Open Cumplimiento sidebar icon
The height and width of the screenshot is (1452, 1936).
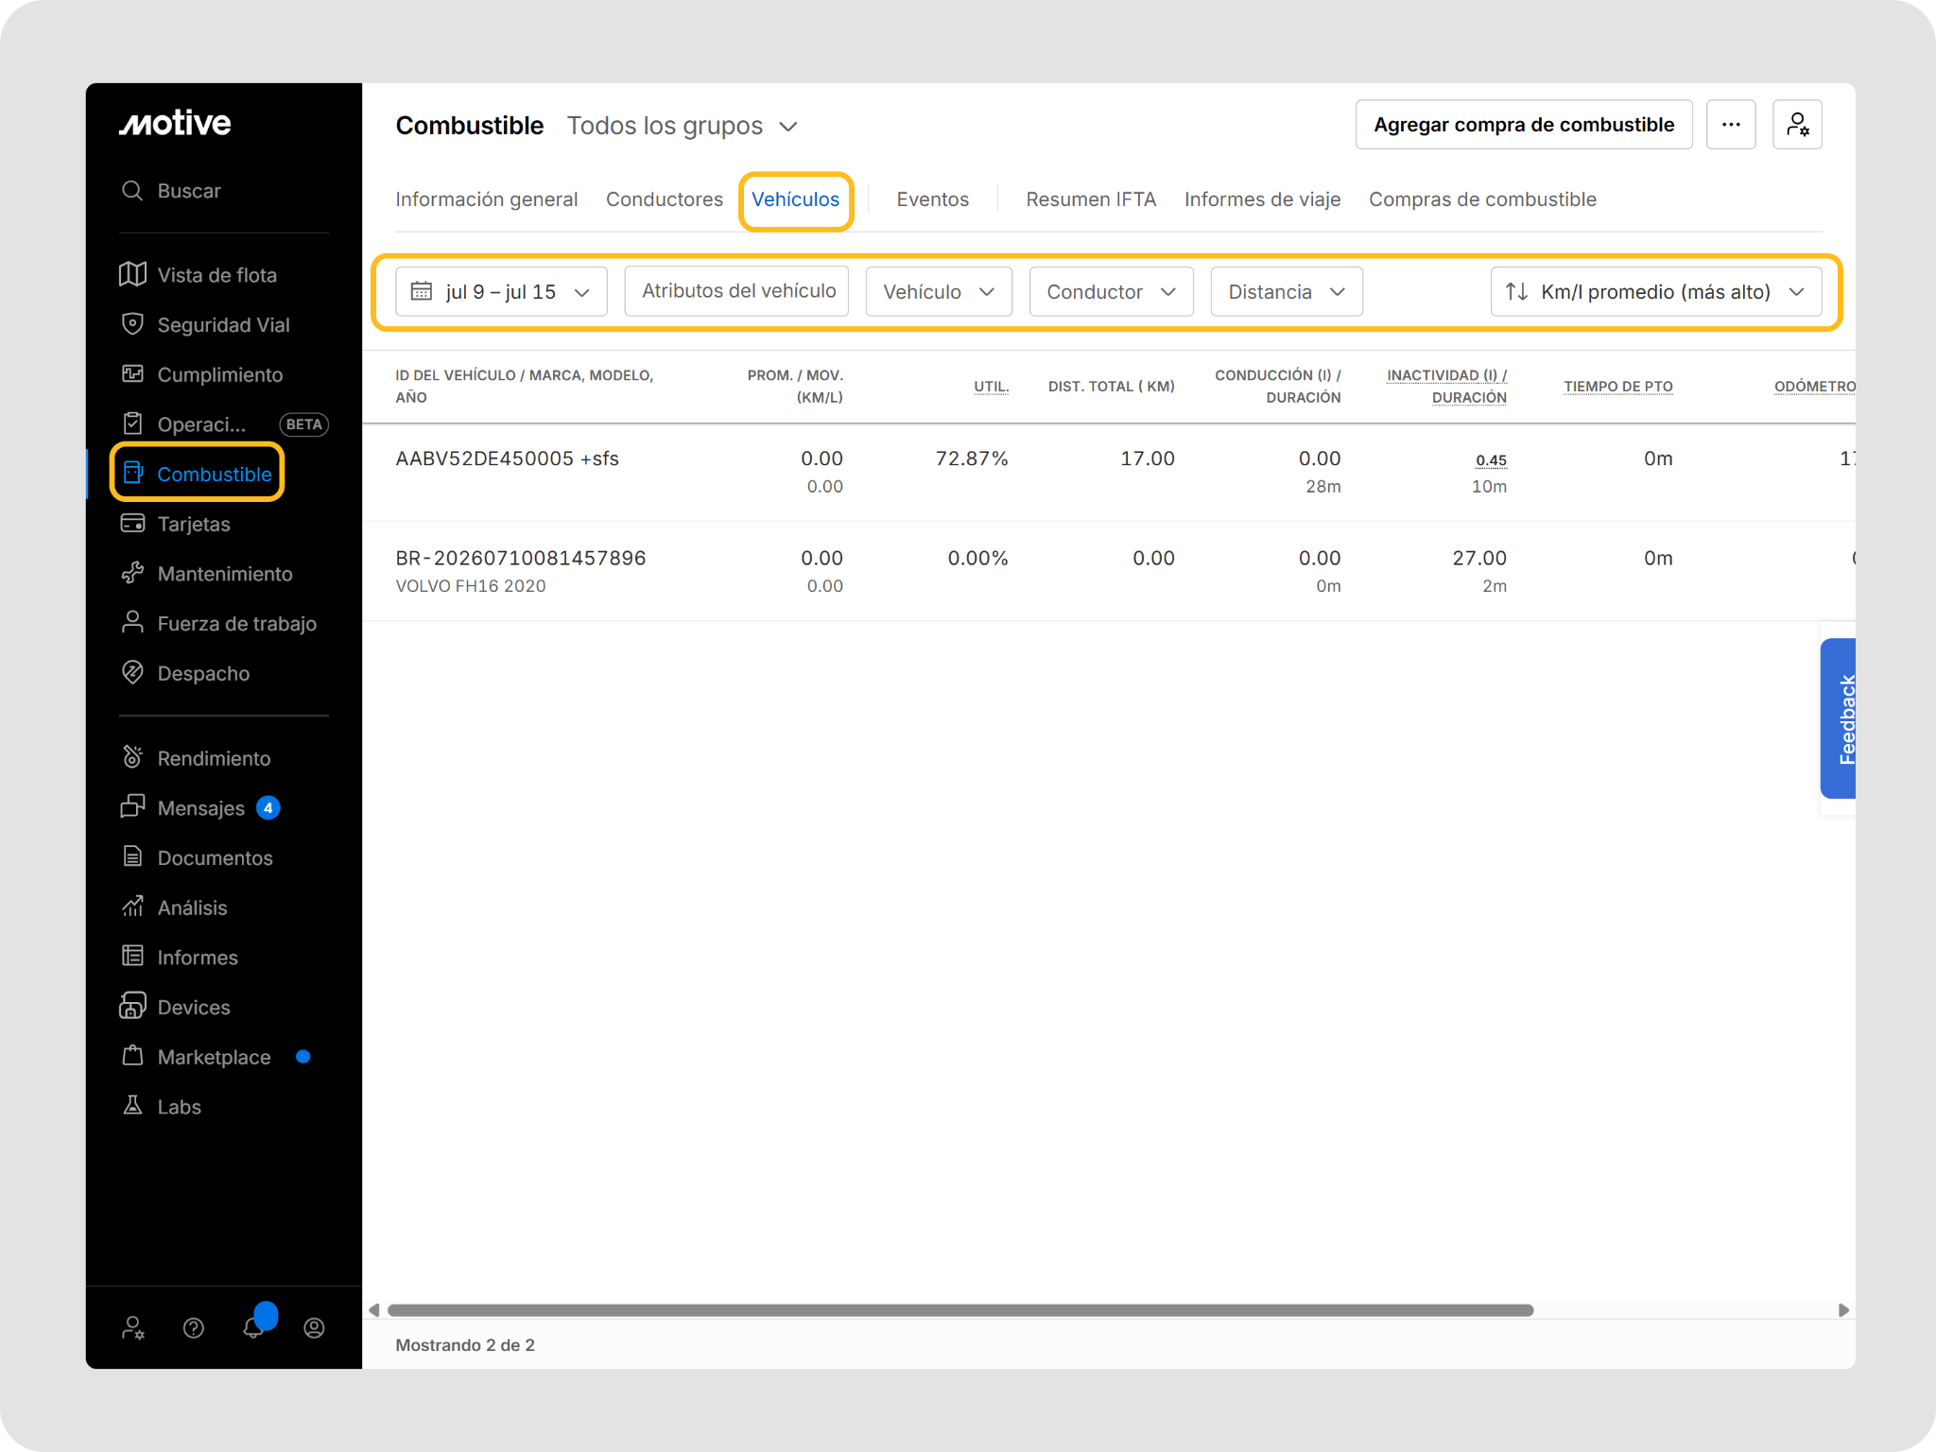pos(132,374)
